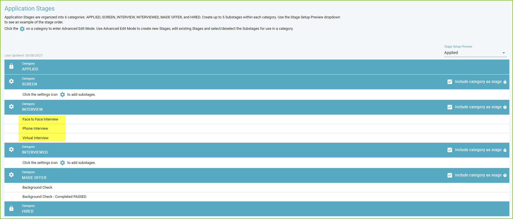Click lock icon beside INTERVIEWED include-as-stage label
The width and height of the screenshot is (513, 219).
(x=505, y=150)
